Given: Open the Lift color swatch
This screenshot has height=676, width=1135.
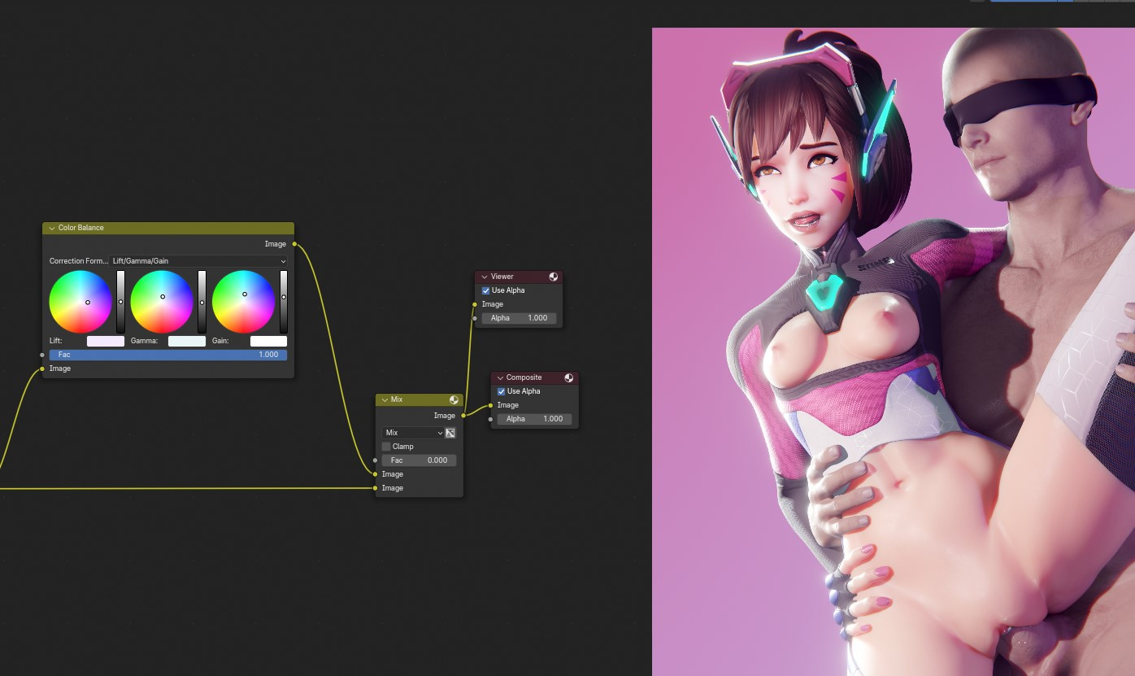Looking at the screenshot, I should (x=106, y=341).
